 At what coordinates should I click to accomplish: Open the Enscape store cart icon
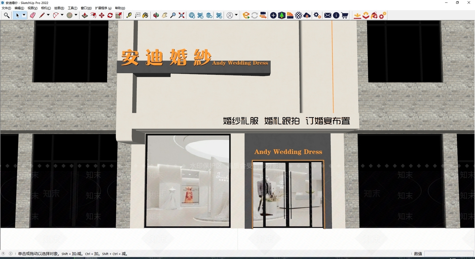click(x=345, y=15)
